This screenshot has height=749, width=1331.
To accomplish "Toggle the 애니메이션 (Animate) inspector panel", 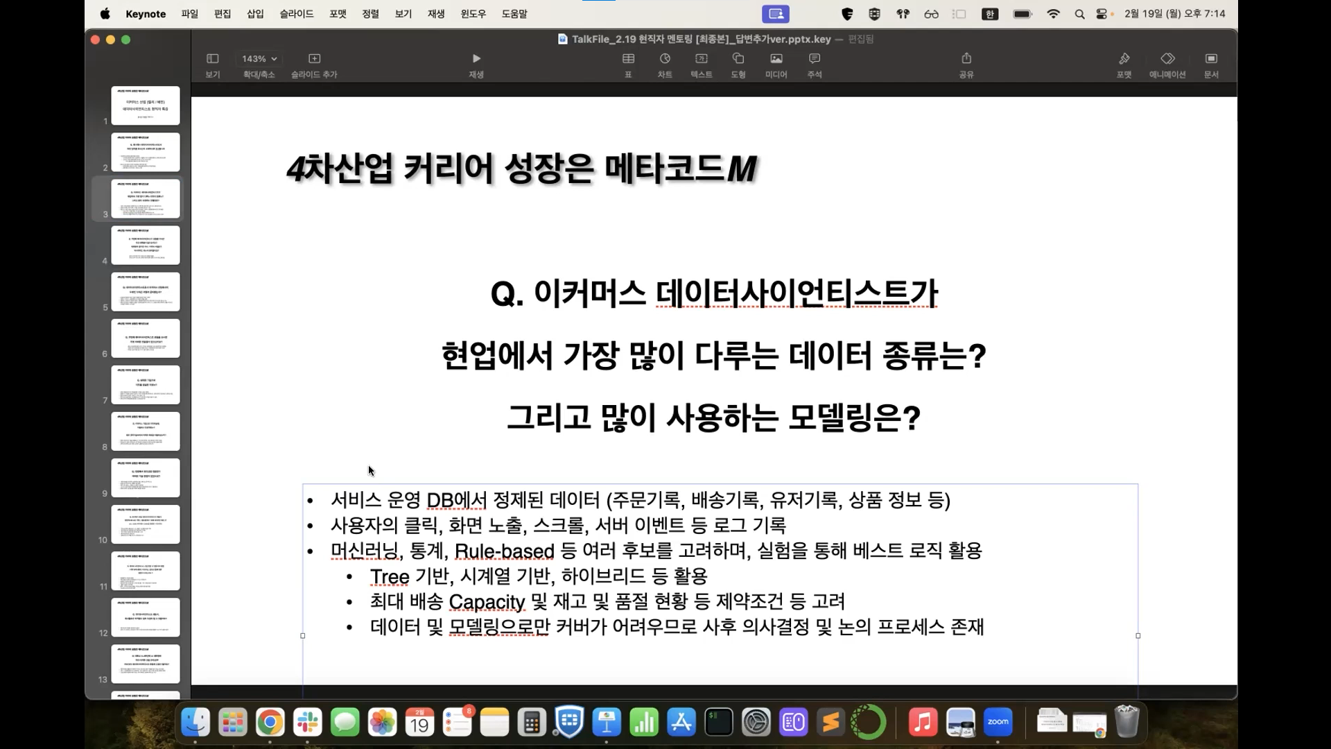I will [1167, 59].
